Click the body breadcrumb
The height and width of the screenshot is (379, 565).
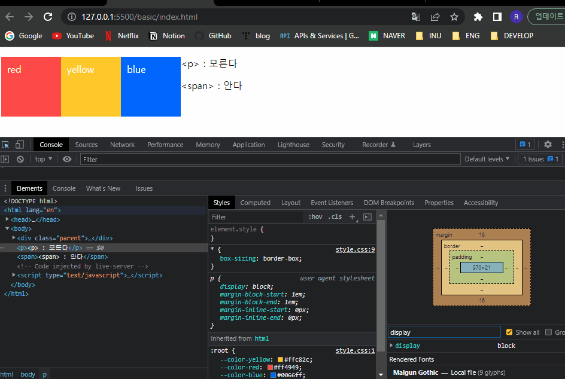pyautogui.click(x=28, y=374)
